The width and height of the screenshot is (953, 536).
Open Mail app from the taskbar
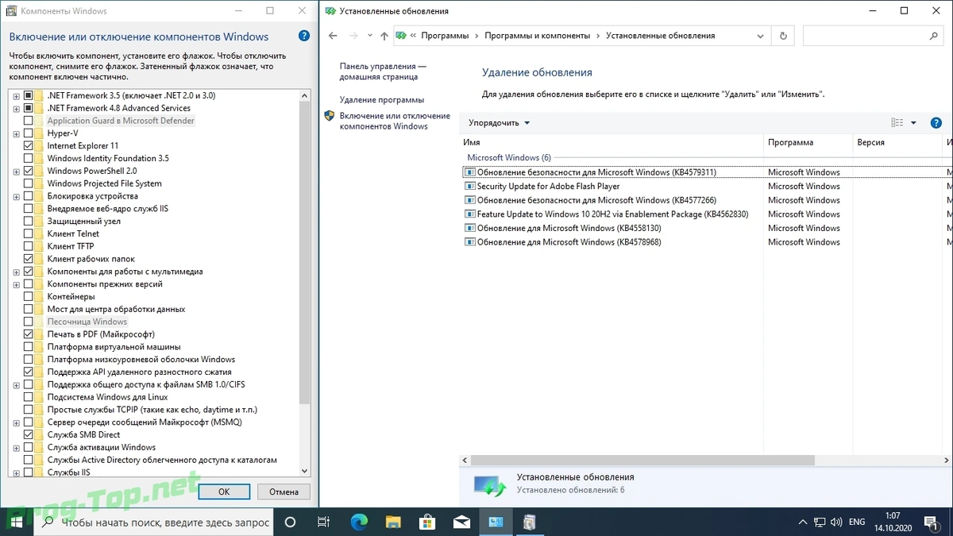pyautogui.click(x=461, y=522)
